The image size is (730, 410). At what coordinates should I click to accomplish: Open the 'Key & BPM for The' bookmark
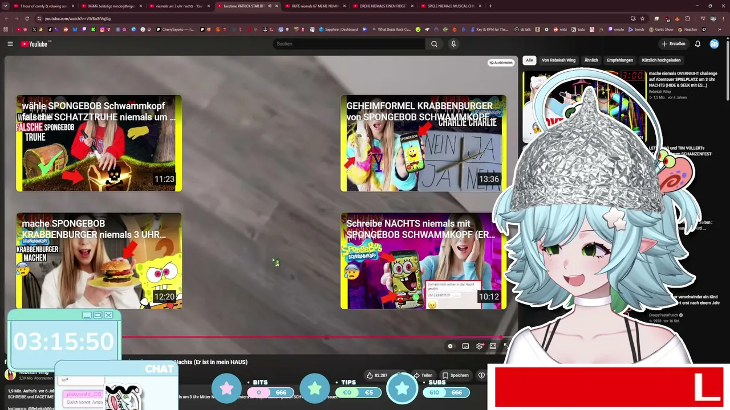(x=489, y=30)
